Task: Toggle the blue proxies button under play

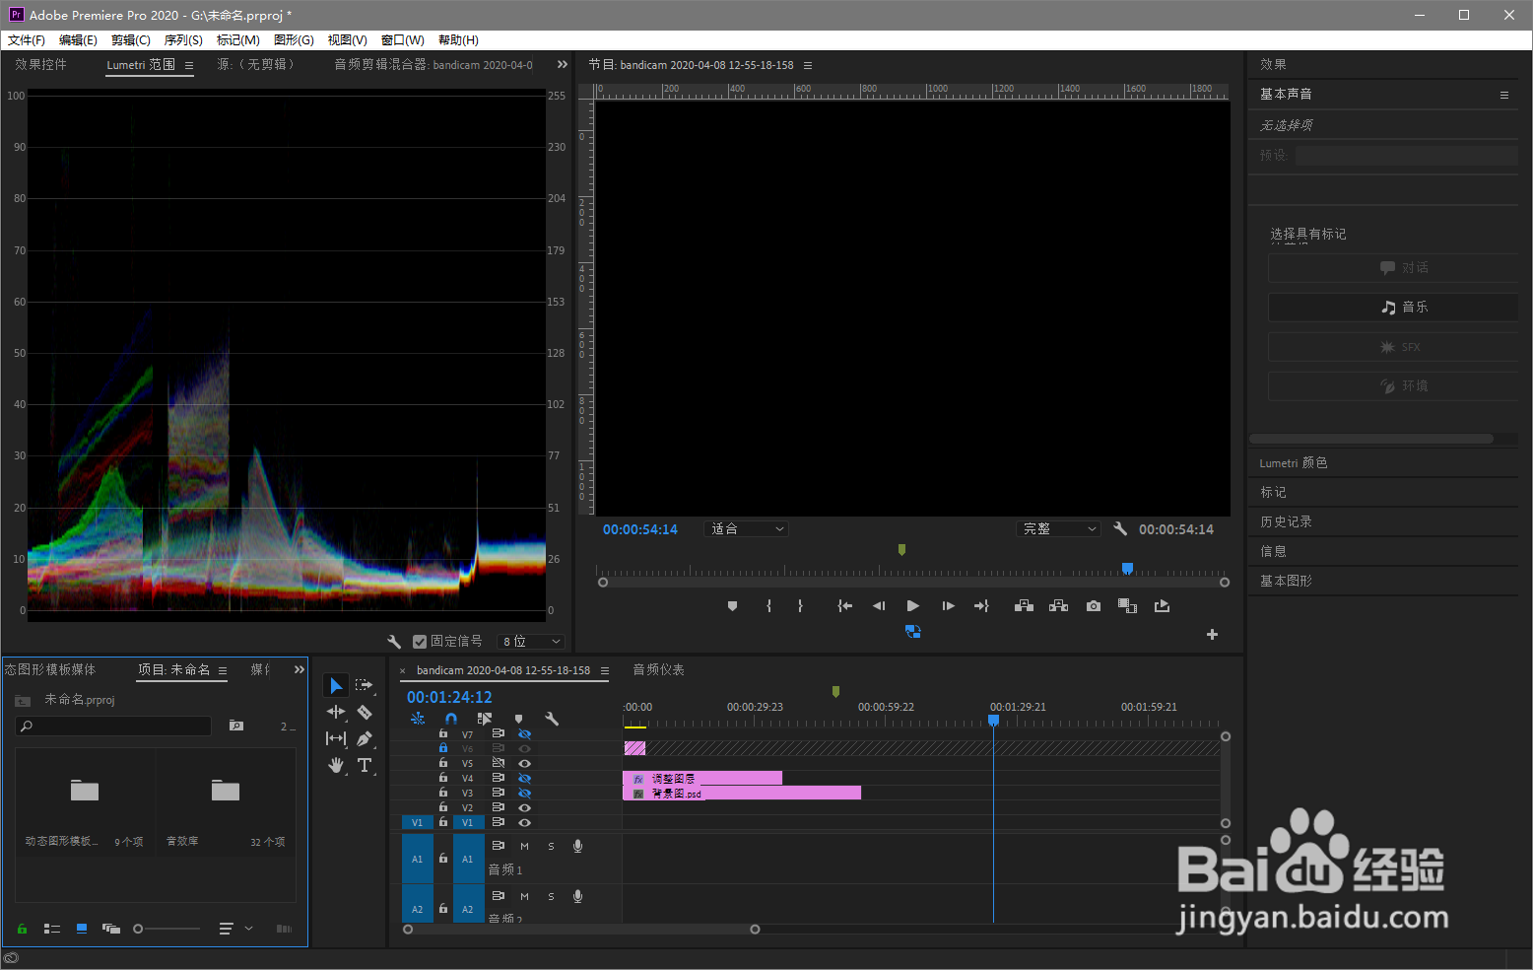Action: point(913,632)
